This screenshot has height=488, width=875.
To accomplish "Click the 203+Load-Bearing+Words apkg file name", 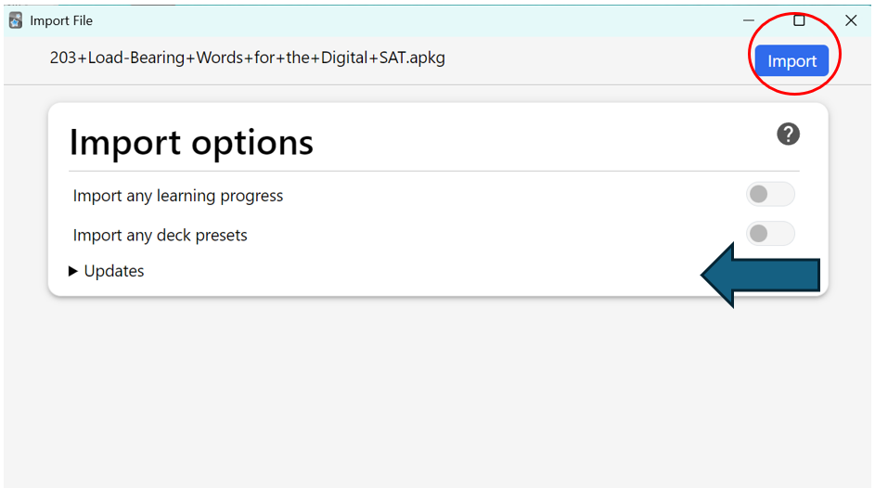I will [x=247, y=58].
